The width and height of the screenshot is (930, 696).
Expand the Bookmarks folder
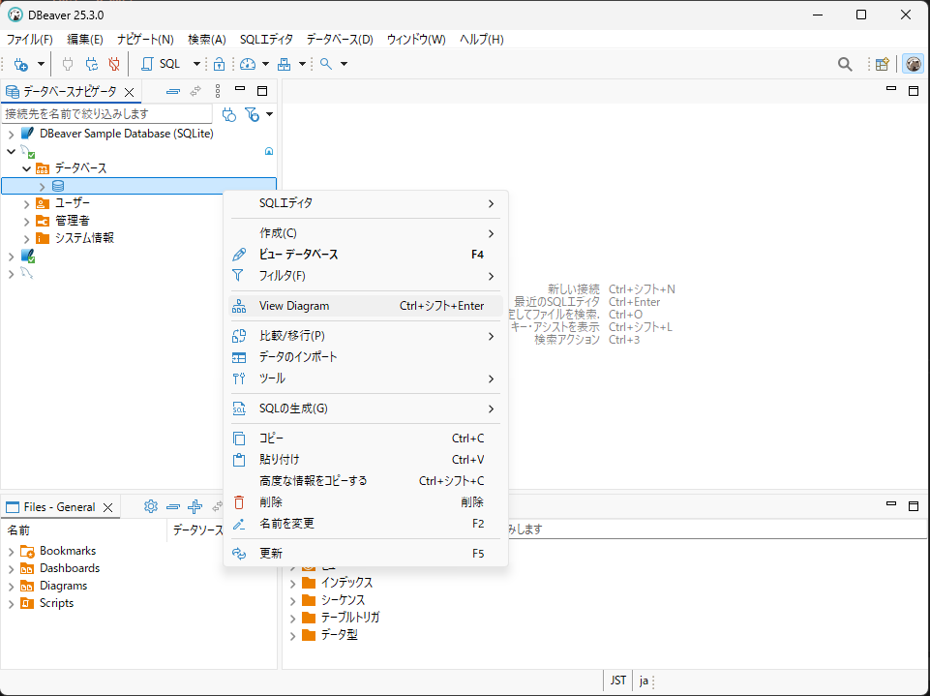click(x=11, y=552)
